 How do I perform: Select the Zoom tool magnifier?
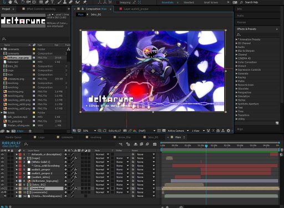16,2
